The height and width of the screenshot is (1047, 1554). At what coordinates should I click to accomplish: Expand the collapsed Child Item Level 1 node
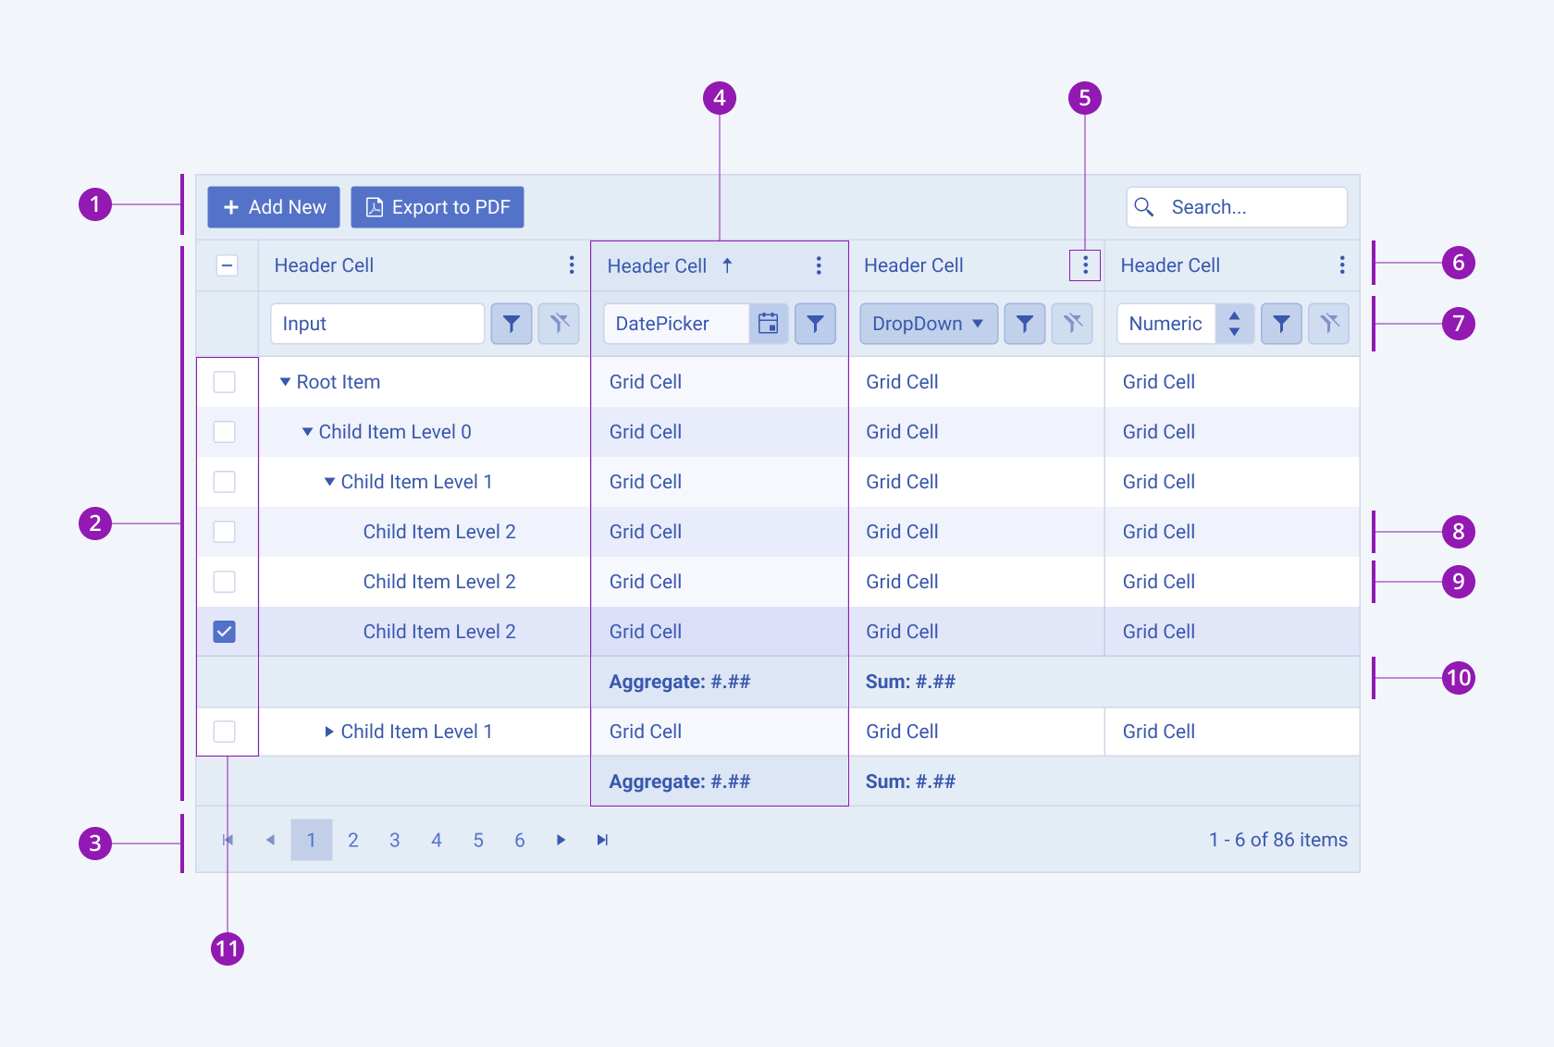click(x=329, y=732)
